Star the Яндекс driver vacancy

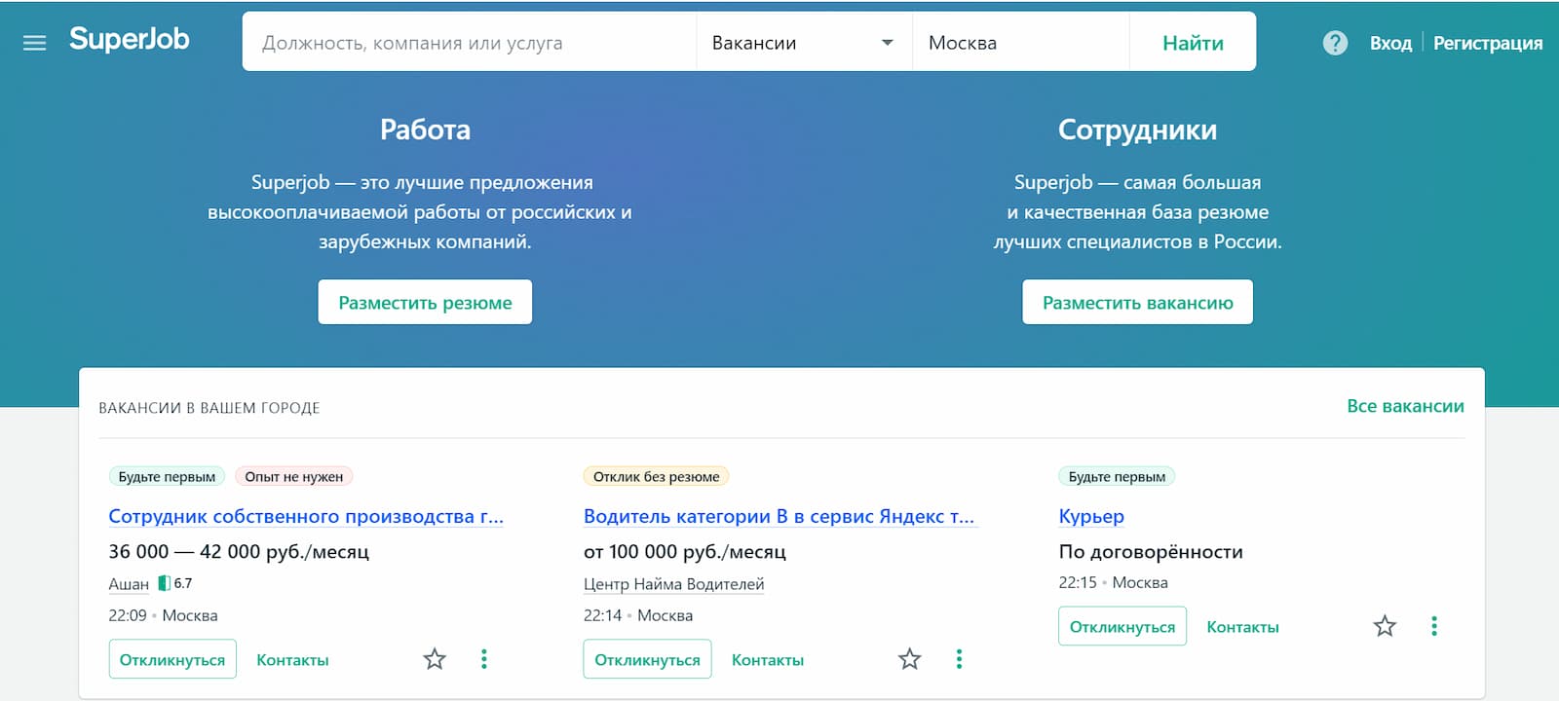[x=909, y=659]
